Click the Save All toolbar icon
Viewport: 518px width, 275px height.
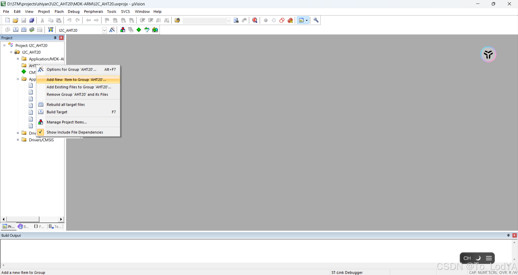[x=32, y=20]
